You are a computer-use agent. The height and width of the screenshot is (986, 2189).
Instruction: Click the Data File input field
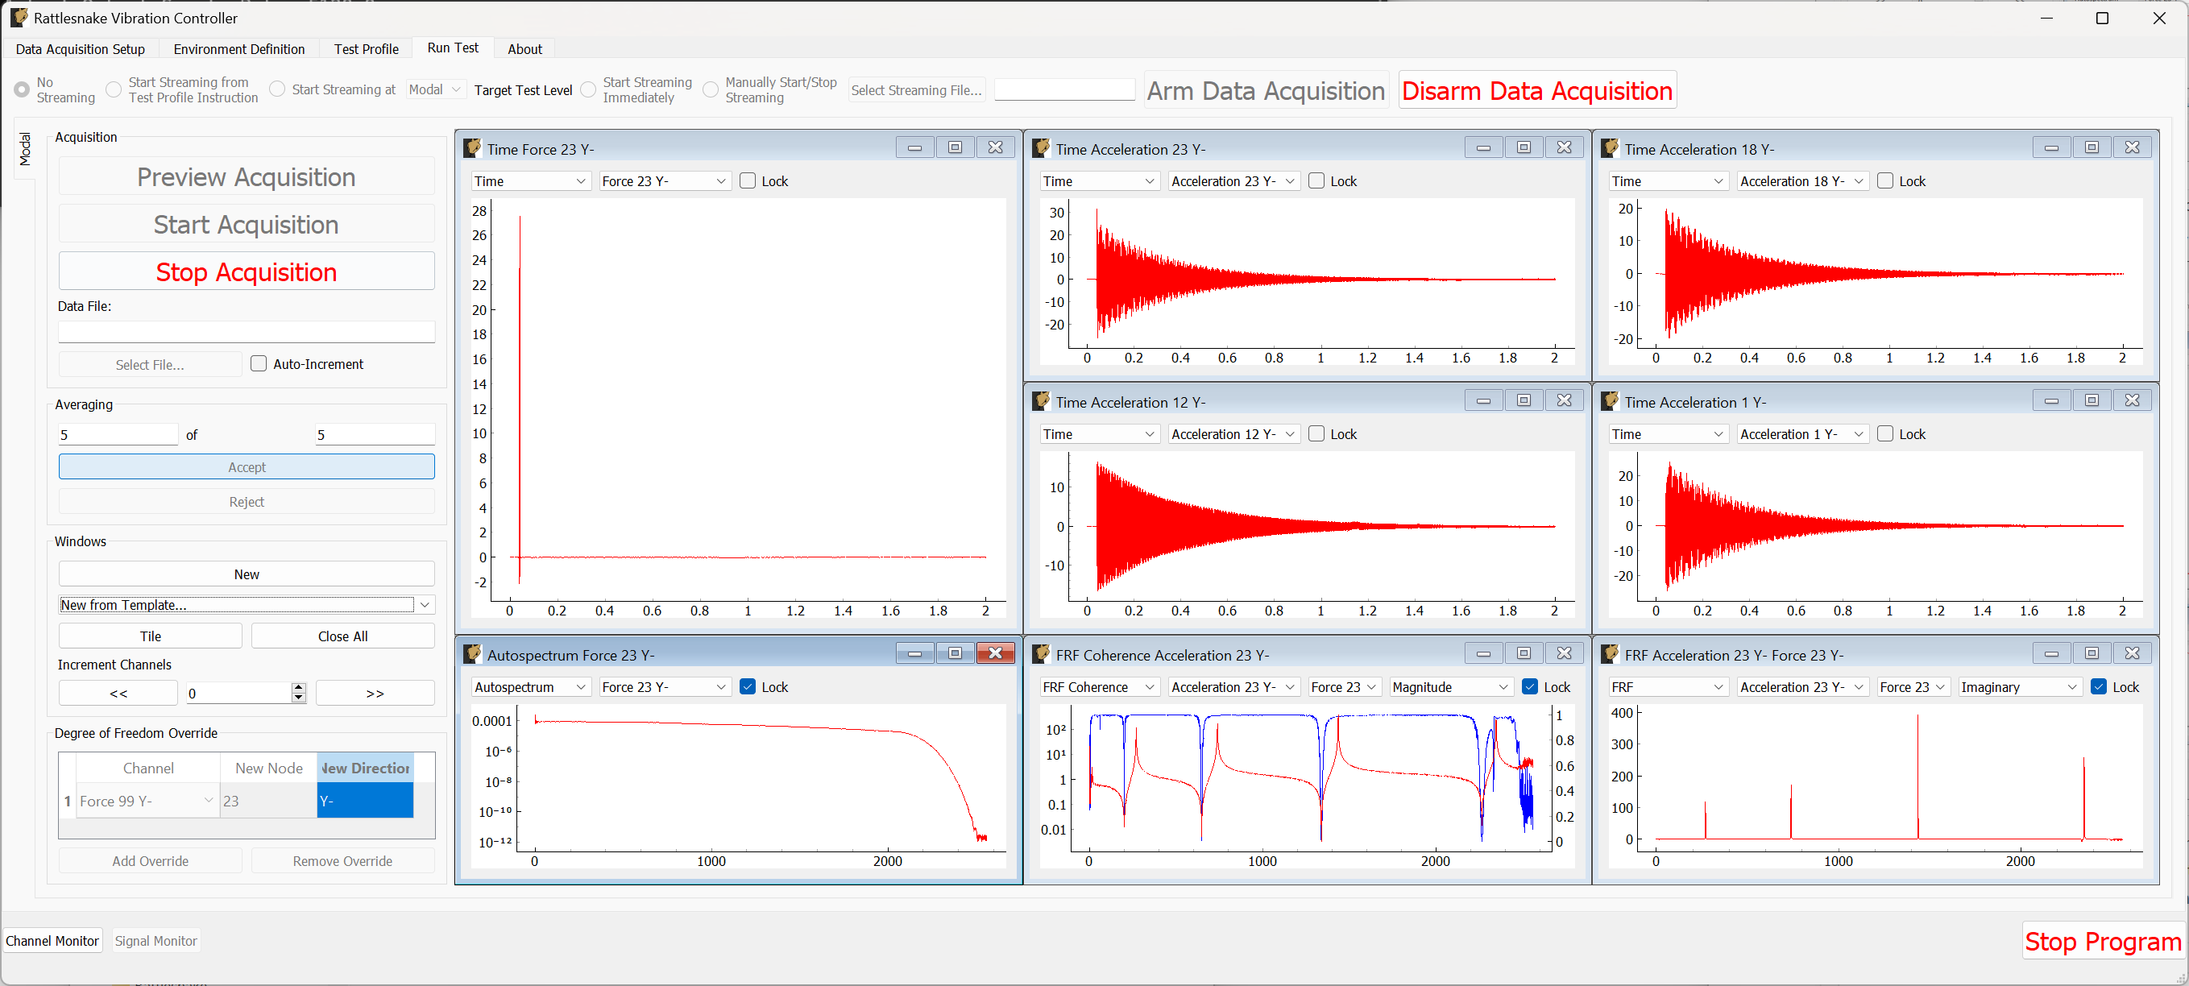pyautogui.click(x=247, y=332)
